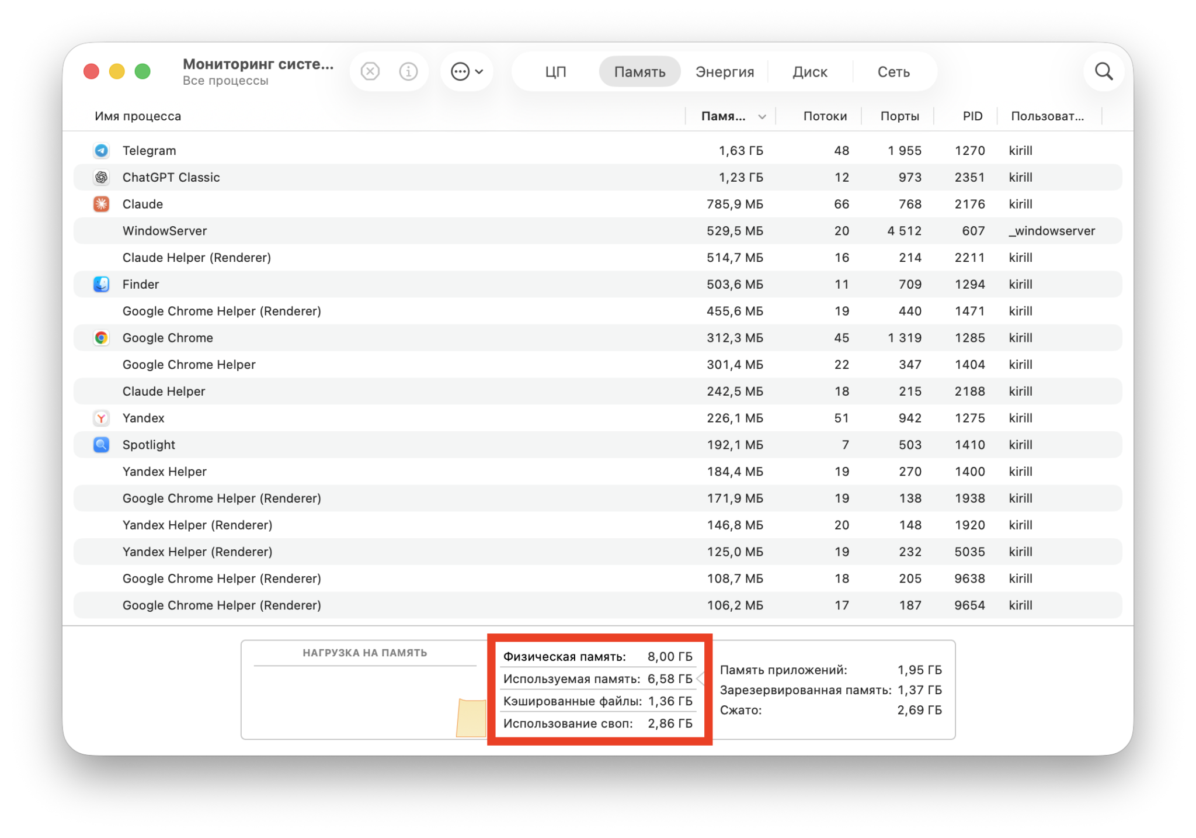The image size is (1196, 838).
Task: Switch to the Сеть tab
Action: pos(893,72)
